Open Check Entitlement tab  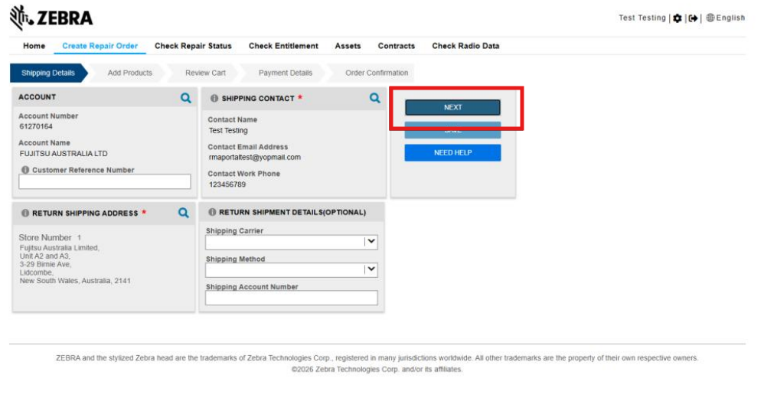(283, 46)
